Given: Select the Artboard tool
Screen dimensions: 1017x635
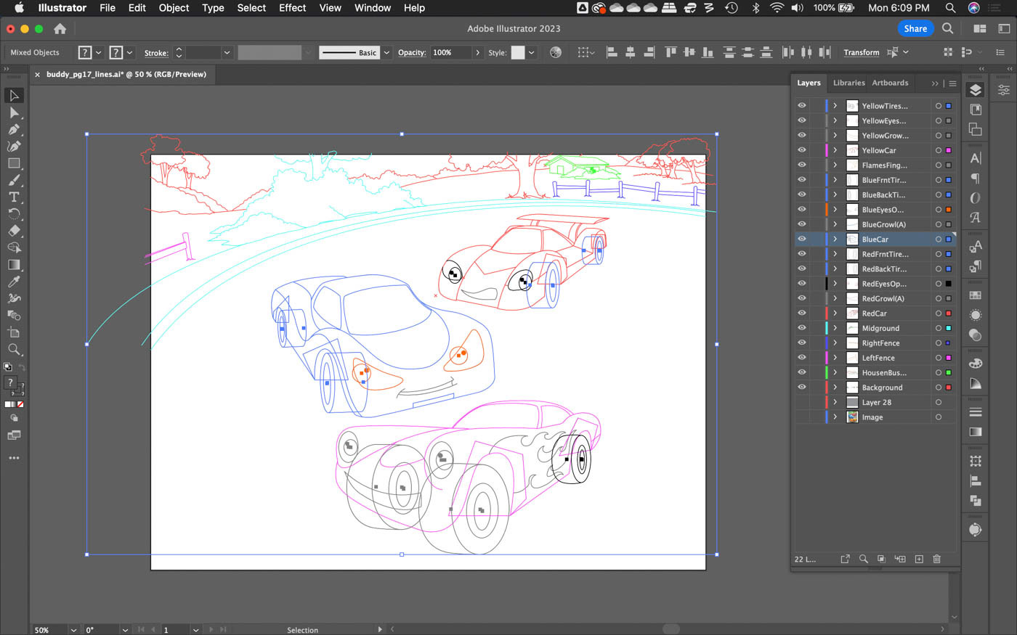Looking at the screenshot, I should click(x=14, y=332).
